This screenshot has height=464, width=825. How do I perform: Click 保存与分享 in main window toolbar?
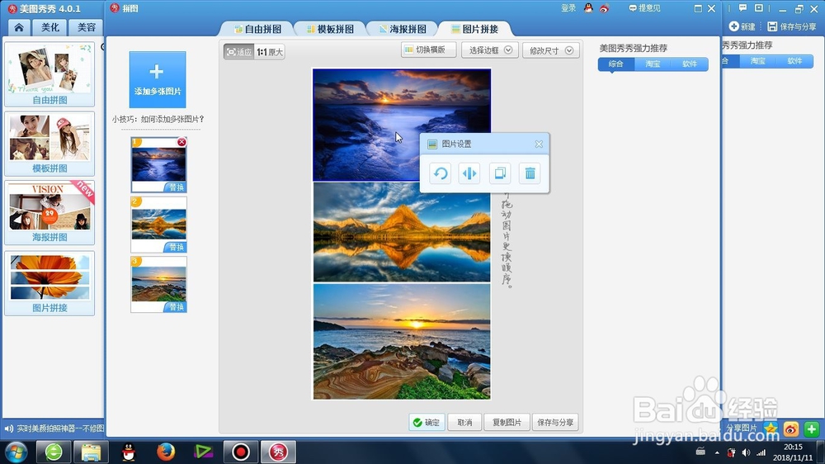(792, 26)
